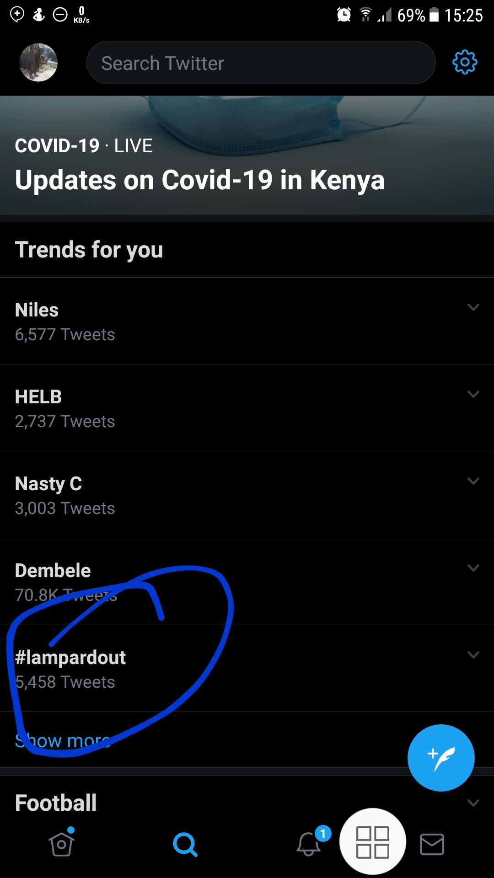Open chevron menu beside #lampardout trend
Image resolution: width=494 pixels, height=878 pixels.
point(473,655)
